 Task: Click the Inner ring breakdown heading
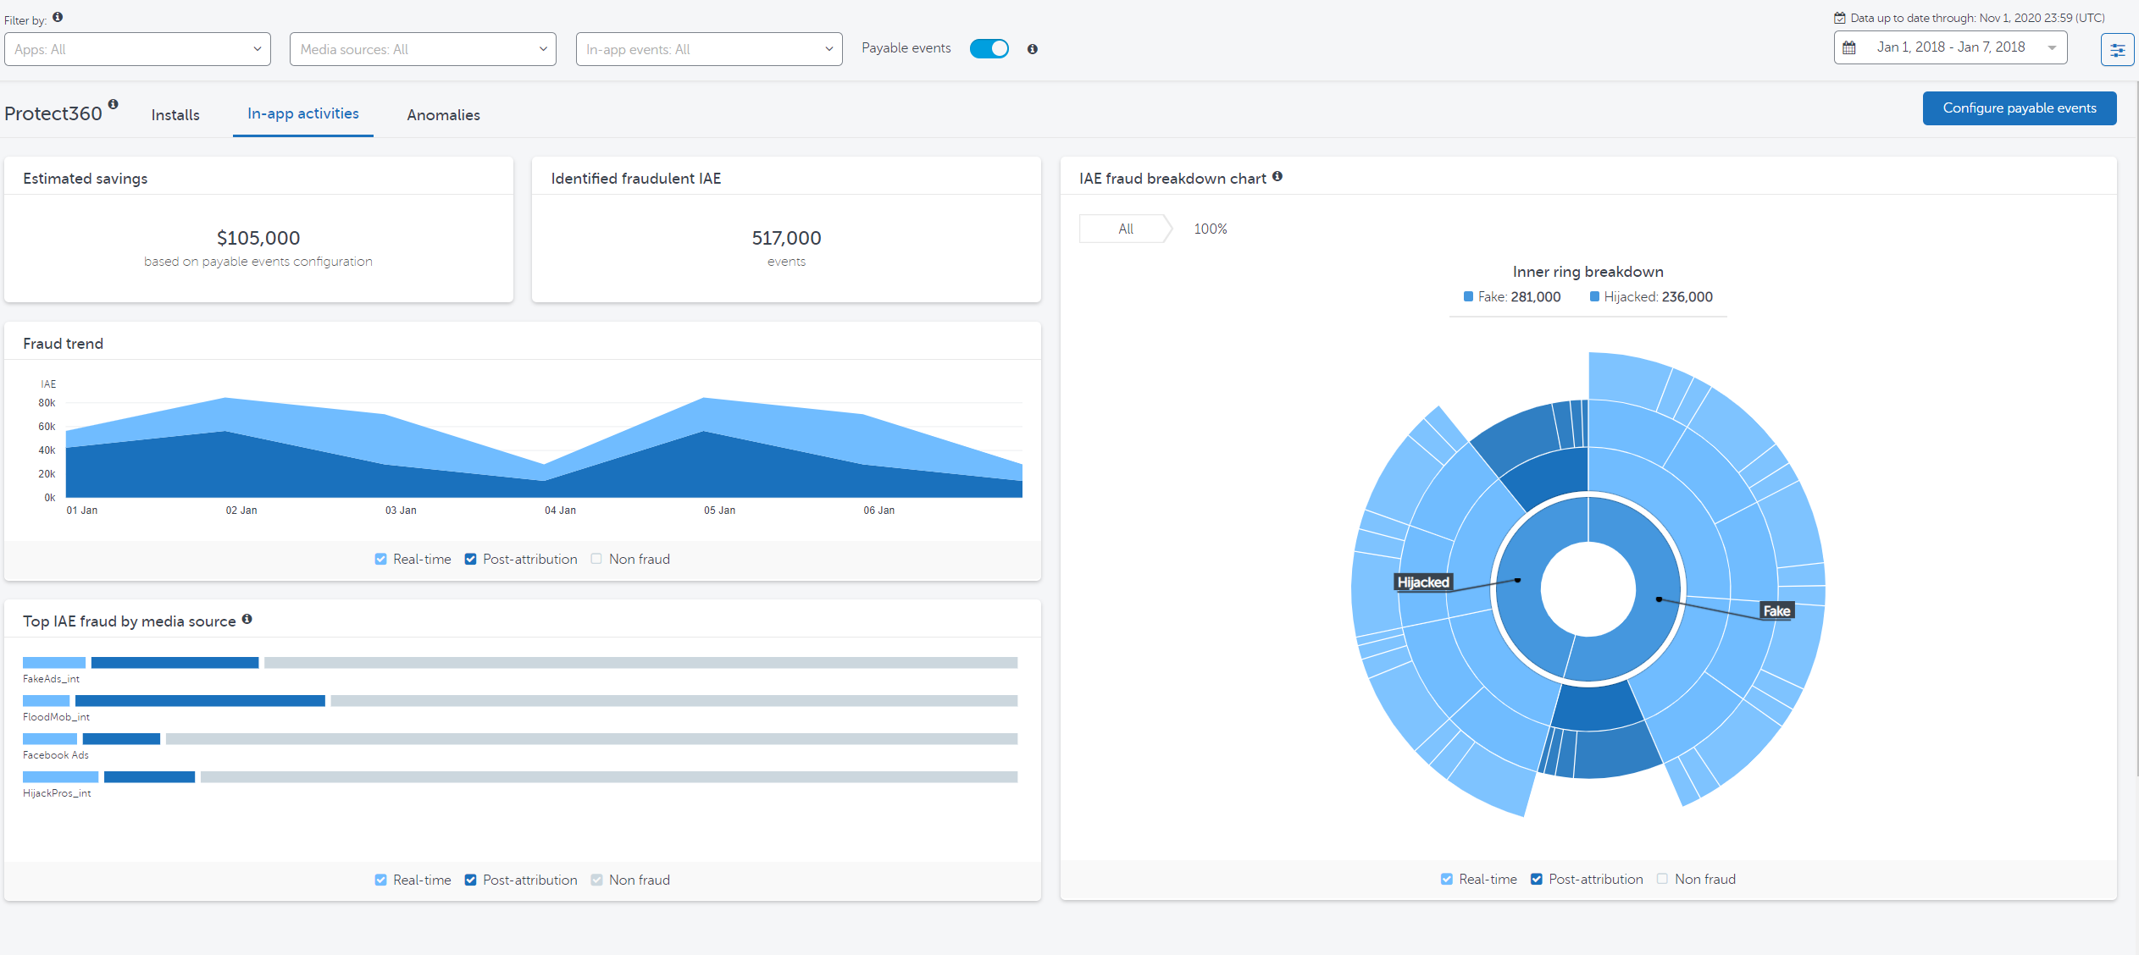(x=1588, y=272)
